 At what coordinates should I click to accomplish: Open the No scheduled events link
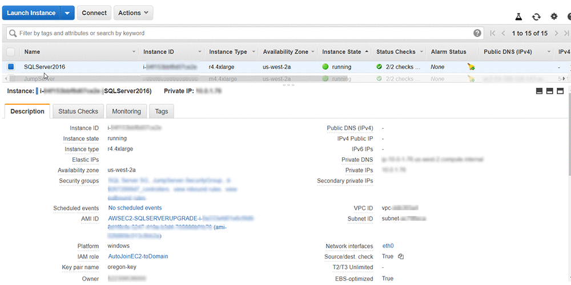click(135, 208)
